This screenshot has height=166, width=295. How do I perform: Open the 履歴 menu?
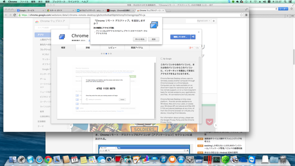coord(48,1)
